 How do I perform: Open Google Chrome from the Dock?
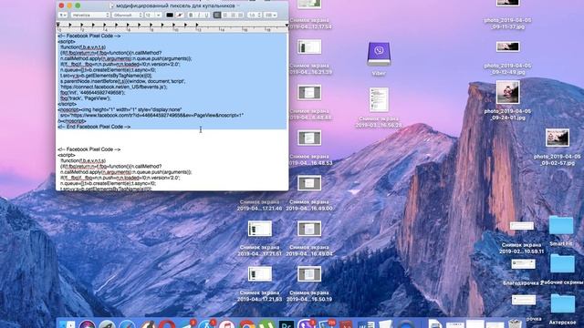pos(246,324)
